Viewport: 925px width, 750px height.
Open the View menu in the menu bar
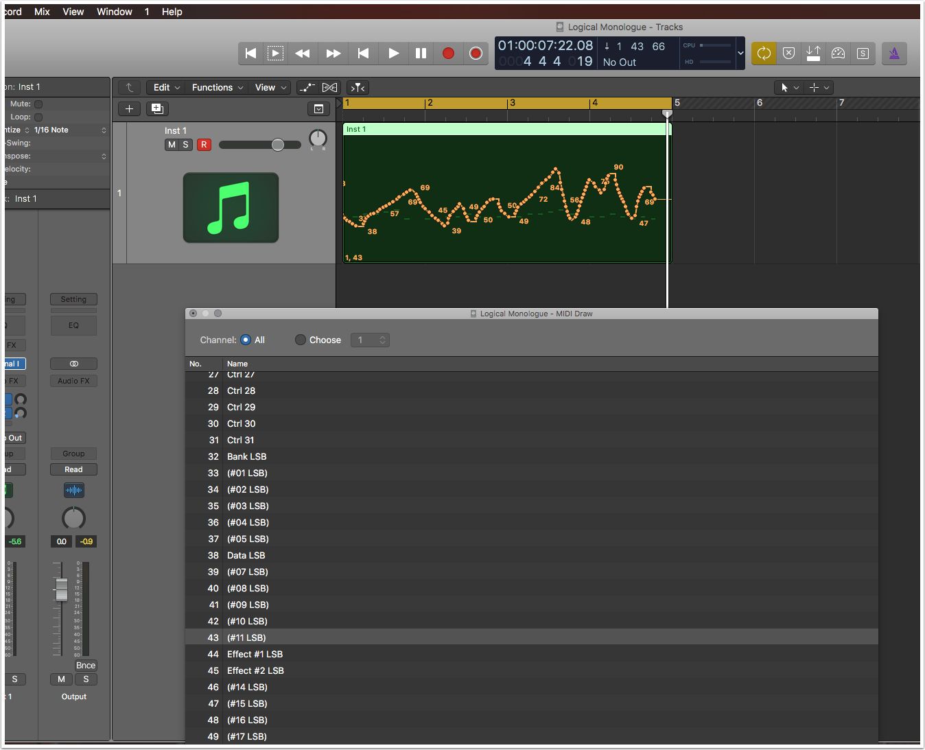click(73, 12)
